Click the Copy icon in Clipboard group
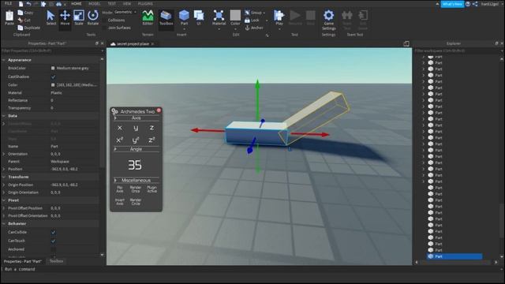Image resolution: width=505 pixels, height=284 pixels. [x=21, y=13]
